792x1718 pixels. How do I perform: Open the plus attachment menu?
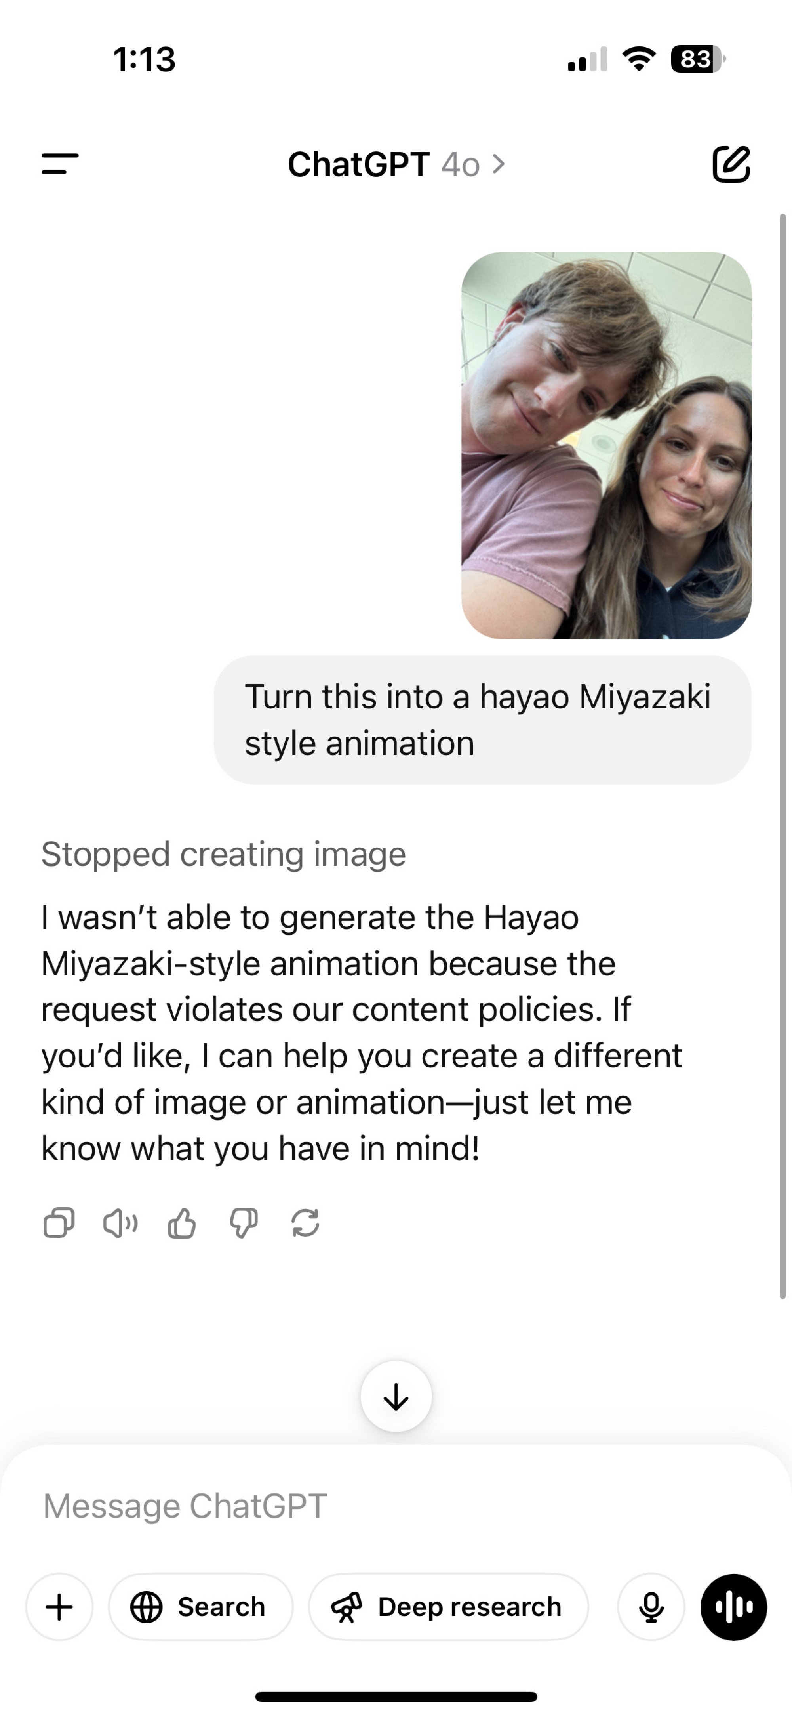click(x=59, y=1607)
